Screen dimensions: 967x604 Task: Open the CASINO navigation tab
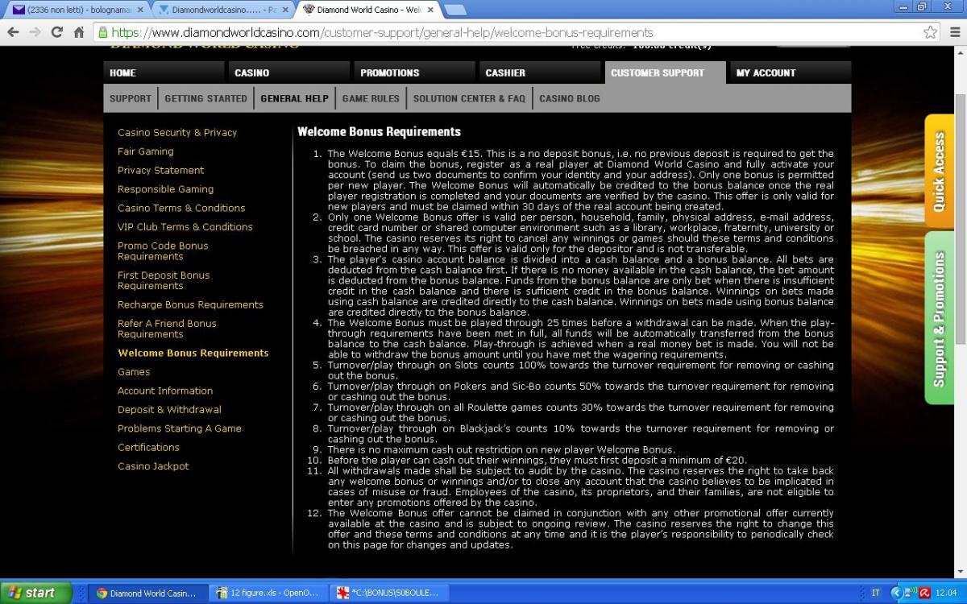(290, 72)
